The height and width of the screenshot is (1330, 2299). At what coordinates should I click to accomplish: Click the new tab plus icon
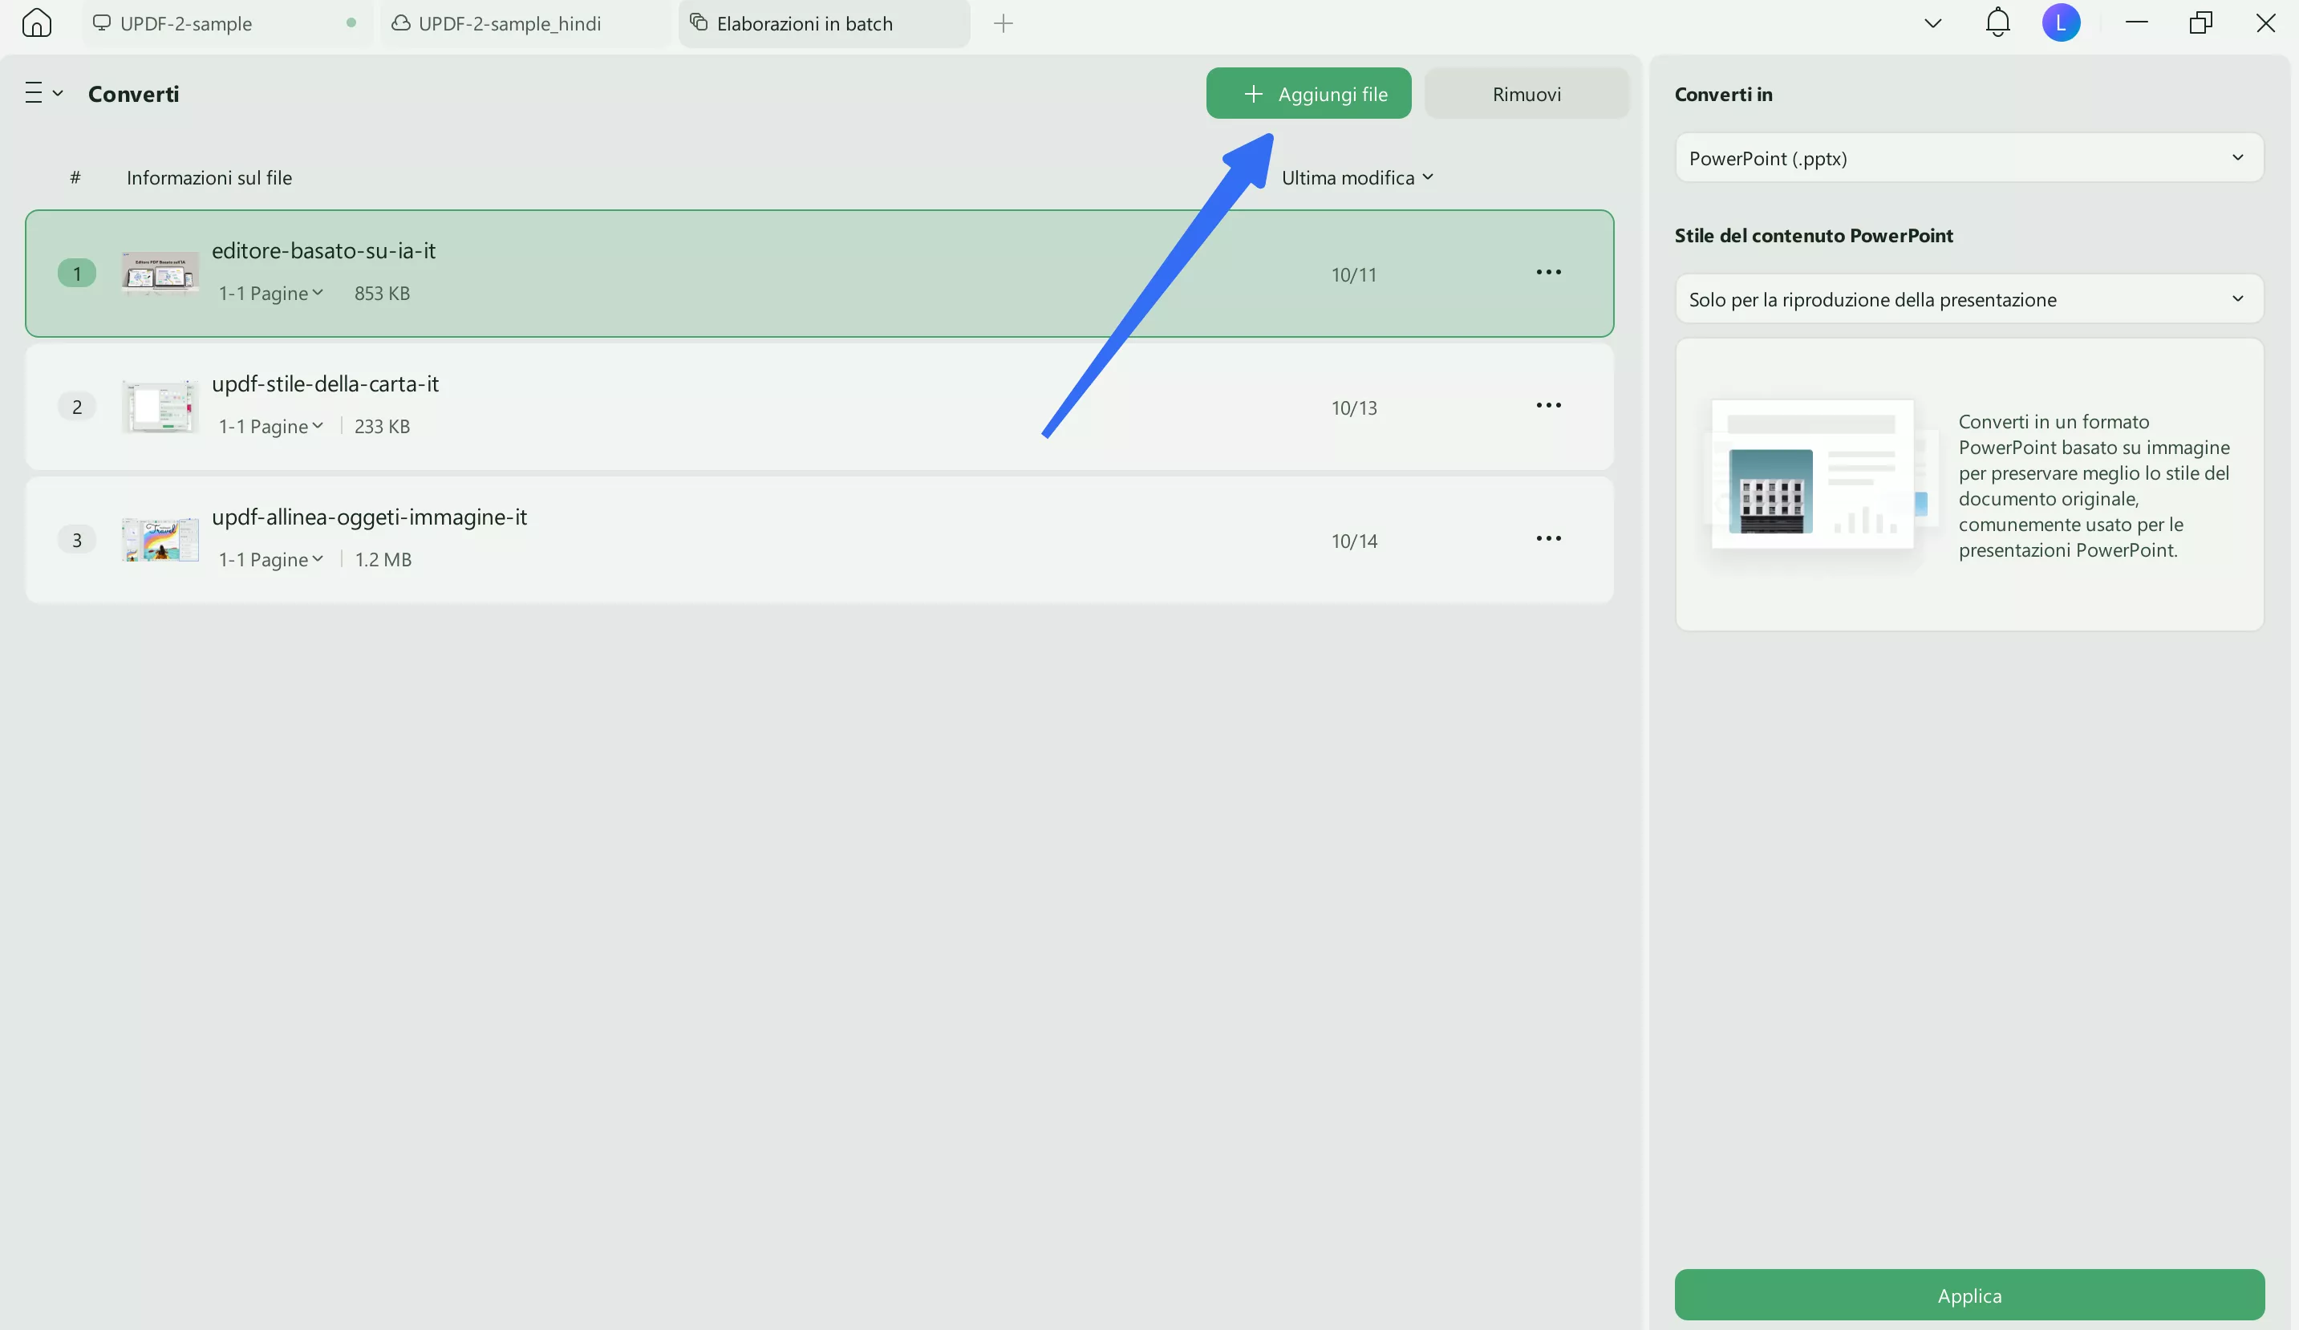[1003, 24]
